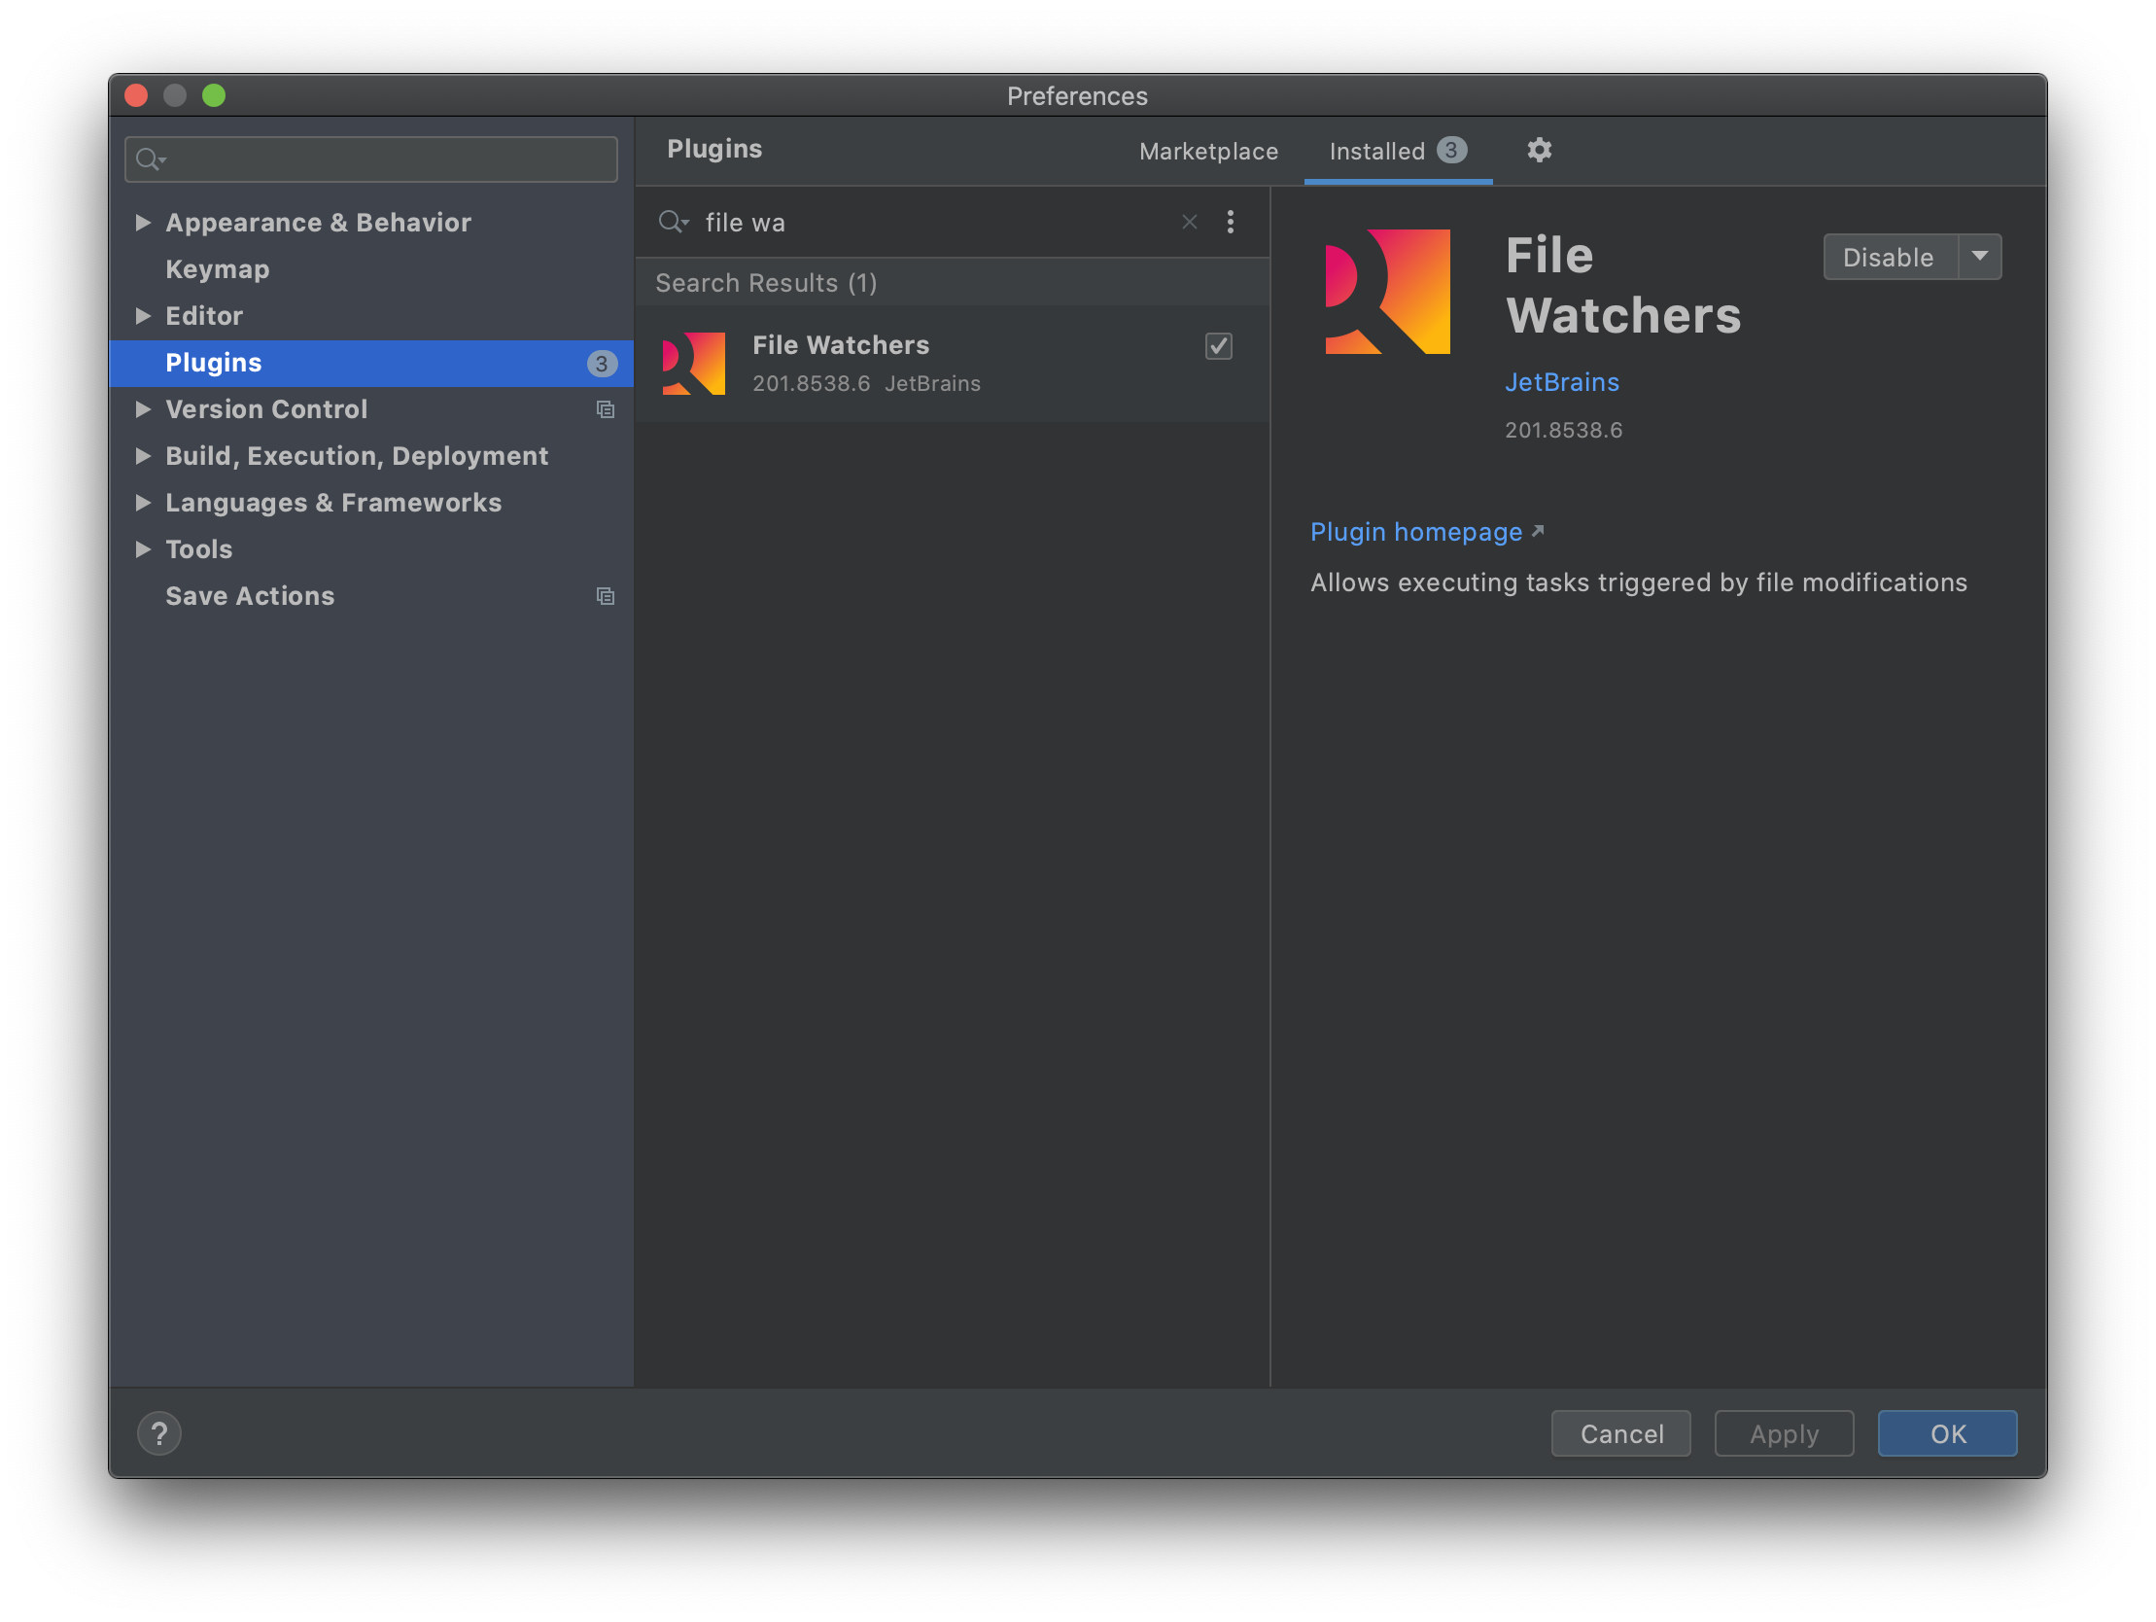Open the plugins gear settings icon
Screen dimensions: 2156x1622
(1538, 150)
